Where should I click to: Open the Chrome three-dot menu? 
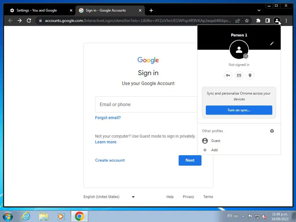pos(286,21)
